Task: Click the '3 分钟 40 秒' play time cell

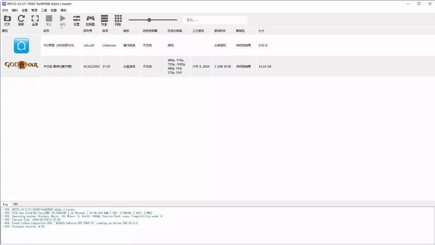Action: (x=223, y=67)
